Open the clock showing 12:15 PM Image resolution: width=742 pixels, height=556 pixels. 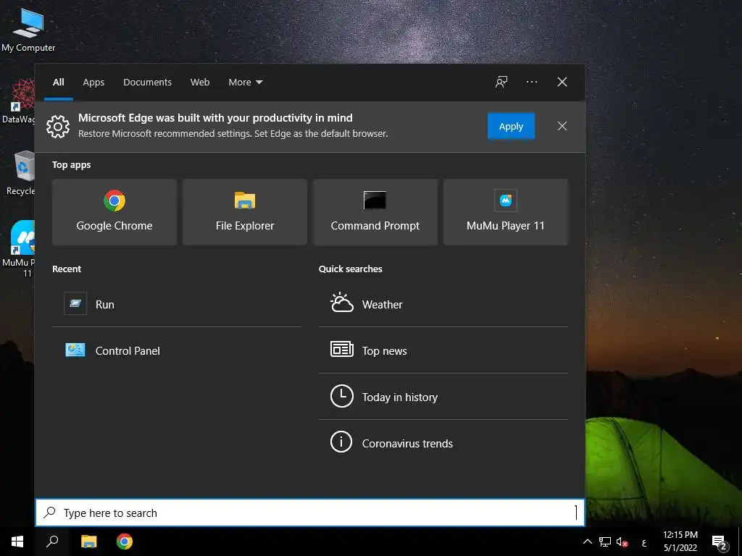680,542
